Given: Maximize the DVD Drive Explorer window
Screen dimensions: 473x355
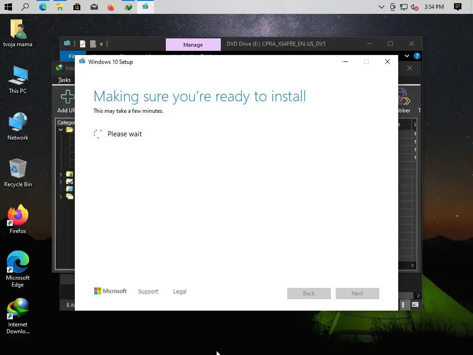Looking at the screenshot, I should point(390,44).
